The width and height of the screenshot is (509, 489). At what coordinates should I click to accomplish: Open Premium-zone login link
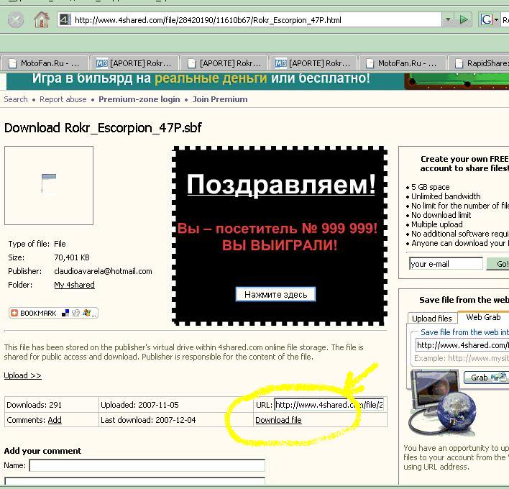139,99
